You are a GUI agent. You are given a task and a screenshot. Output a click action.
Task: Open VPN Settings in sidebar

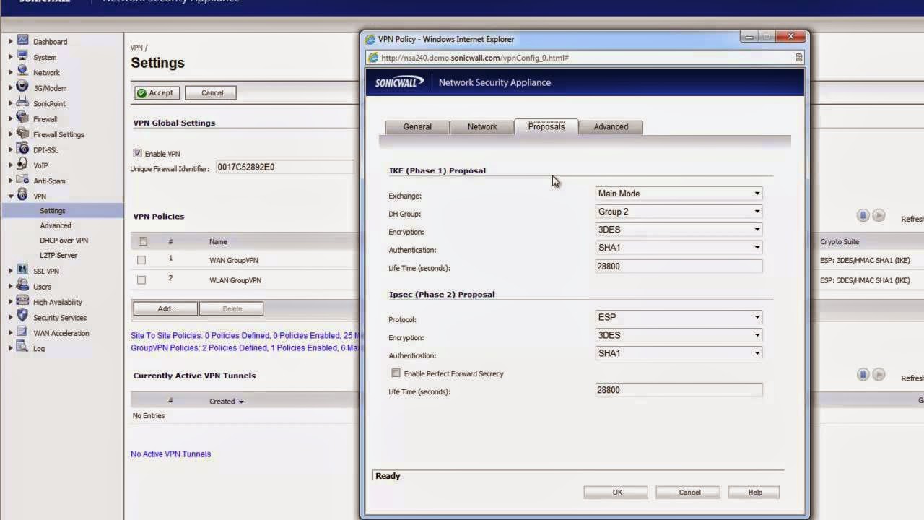tap(52, 211)
